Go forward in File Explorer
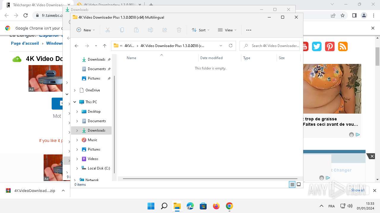 pos(87,46)
